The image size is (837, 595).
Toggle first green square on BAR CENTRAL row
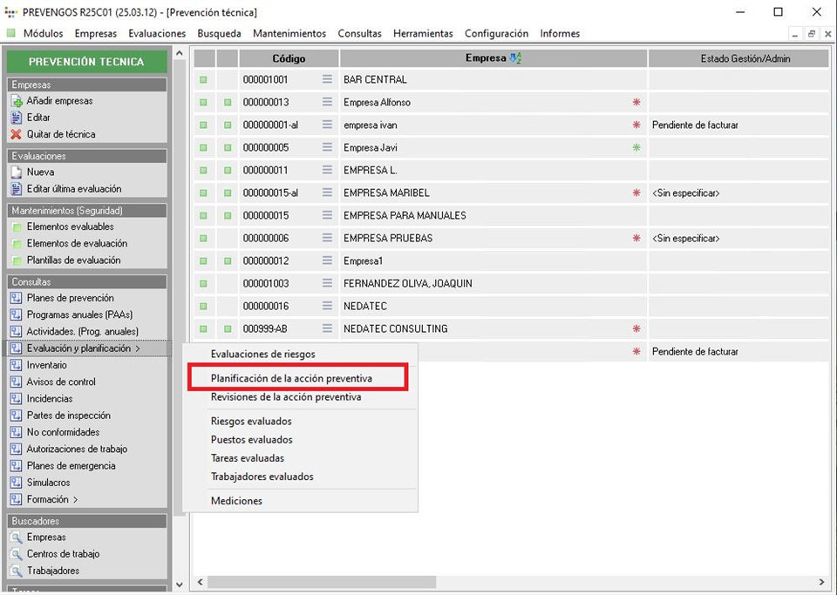[203, 79]
